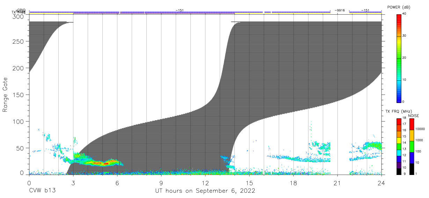Click the CVW b13 station label

[42, 191]
